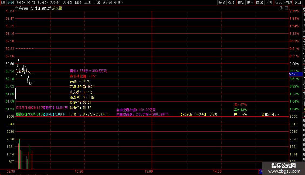Click the 华锡有色 stock name label

[x=22, y=8]
